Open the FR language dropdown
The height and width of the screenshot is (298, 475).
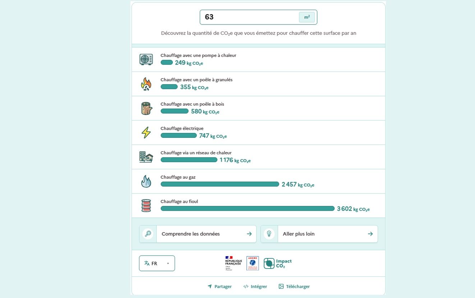[157, 263]
